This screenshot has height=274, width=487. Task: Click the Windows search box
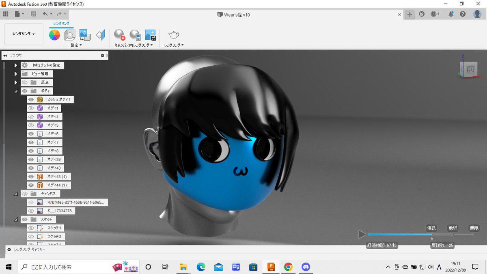[x=78, y=267]
